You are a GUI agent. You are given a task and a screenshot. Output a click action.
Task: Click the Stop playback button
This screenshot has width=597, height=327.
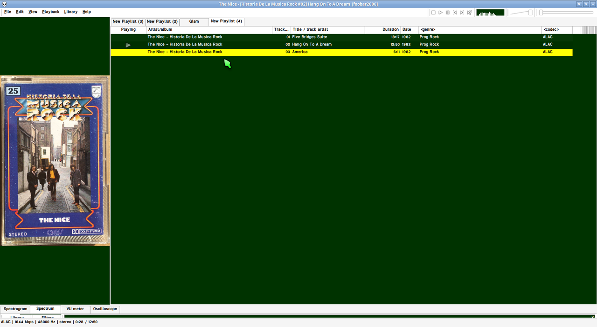click(433, 13)
